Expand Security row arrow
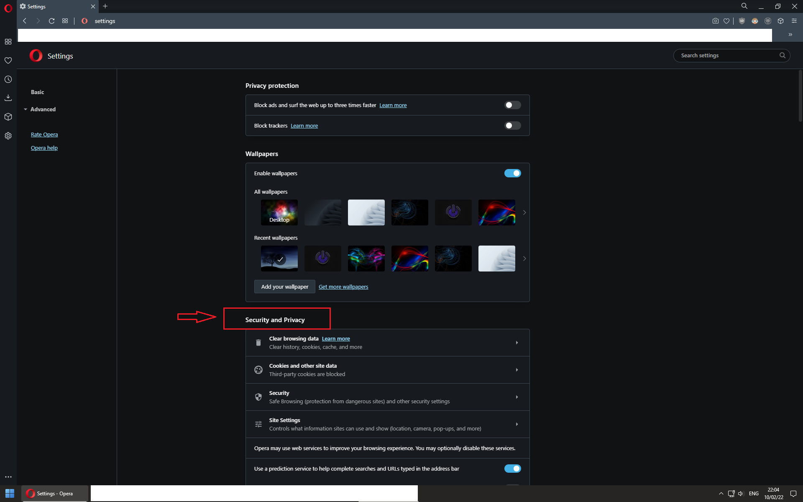 [x=517, y=397]
